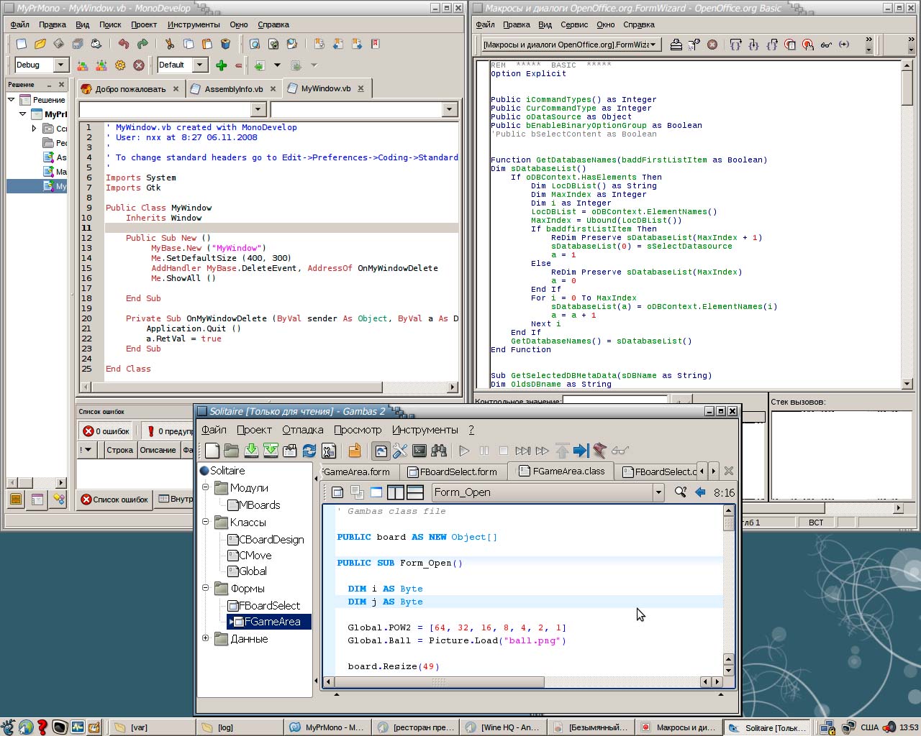Toggle the 0 ошибок filter in error list
Image resolution: width=921 pixels, height=736 pixels.
click(105, 431)
